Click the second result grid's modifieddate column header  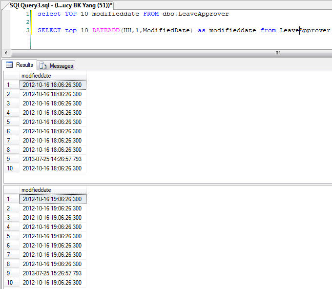[x=53, y=190]
